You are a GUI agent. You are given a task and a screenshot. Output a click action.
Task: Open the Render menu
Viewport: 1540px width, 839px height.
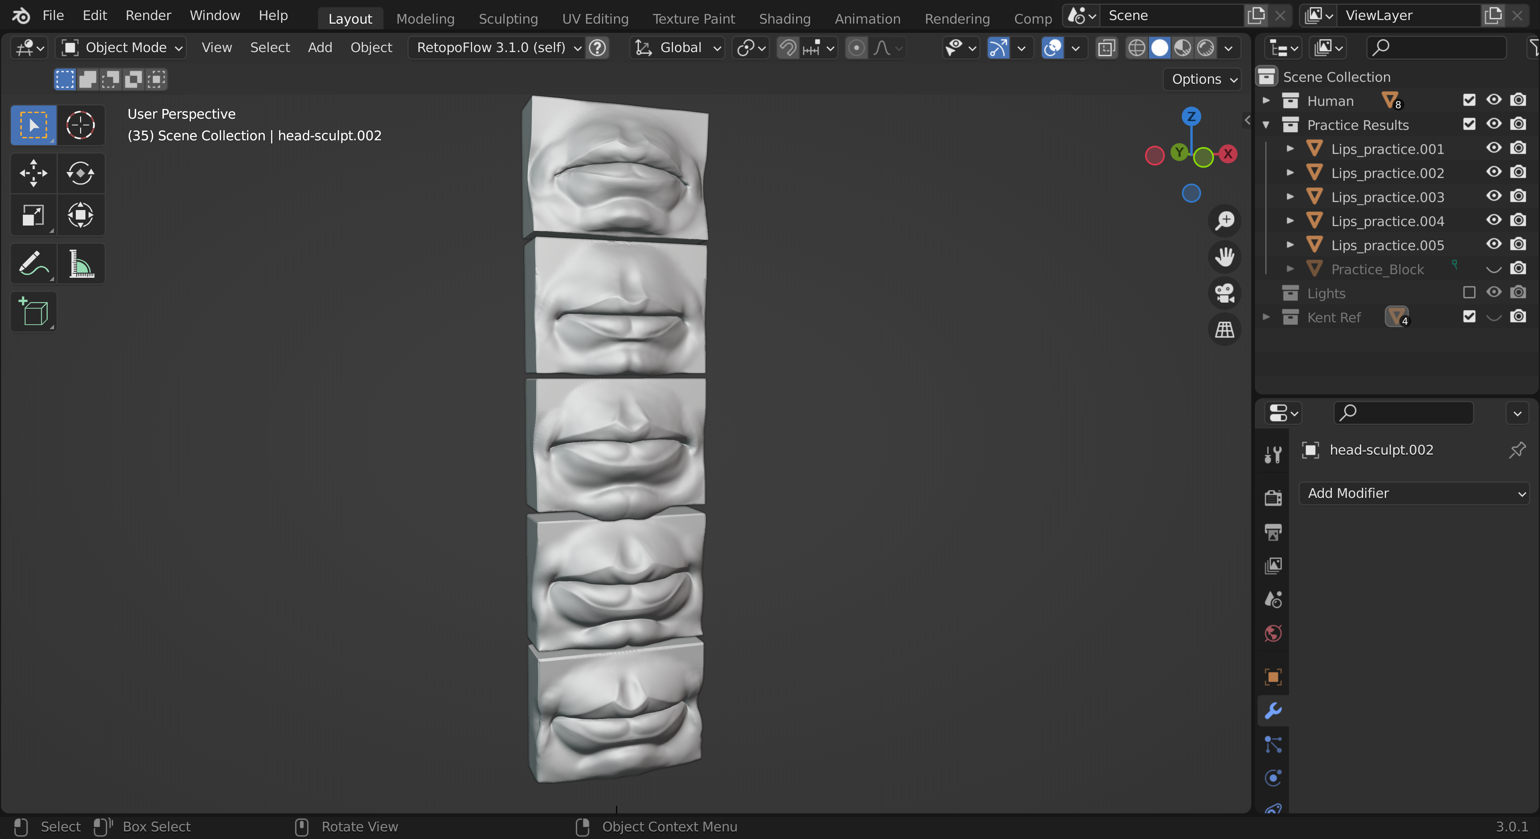(148, 16)
